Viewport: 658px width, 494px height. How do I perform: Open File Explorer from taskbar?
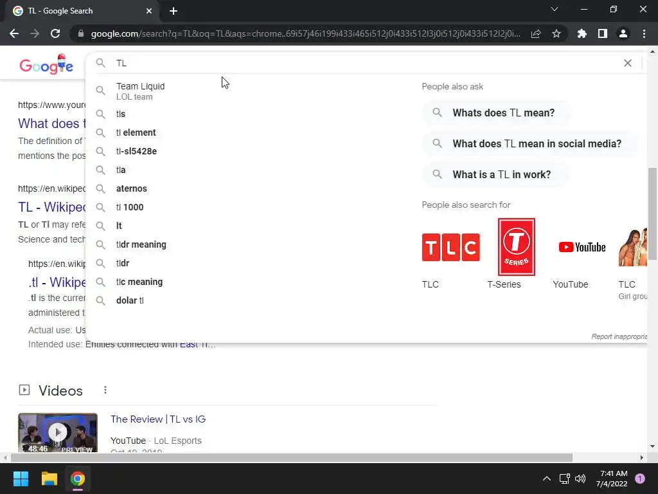[x=49, y=479]
